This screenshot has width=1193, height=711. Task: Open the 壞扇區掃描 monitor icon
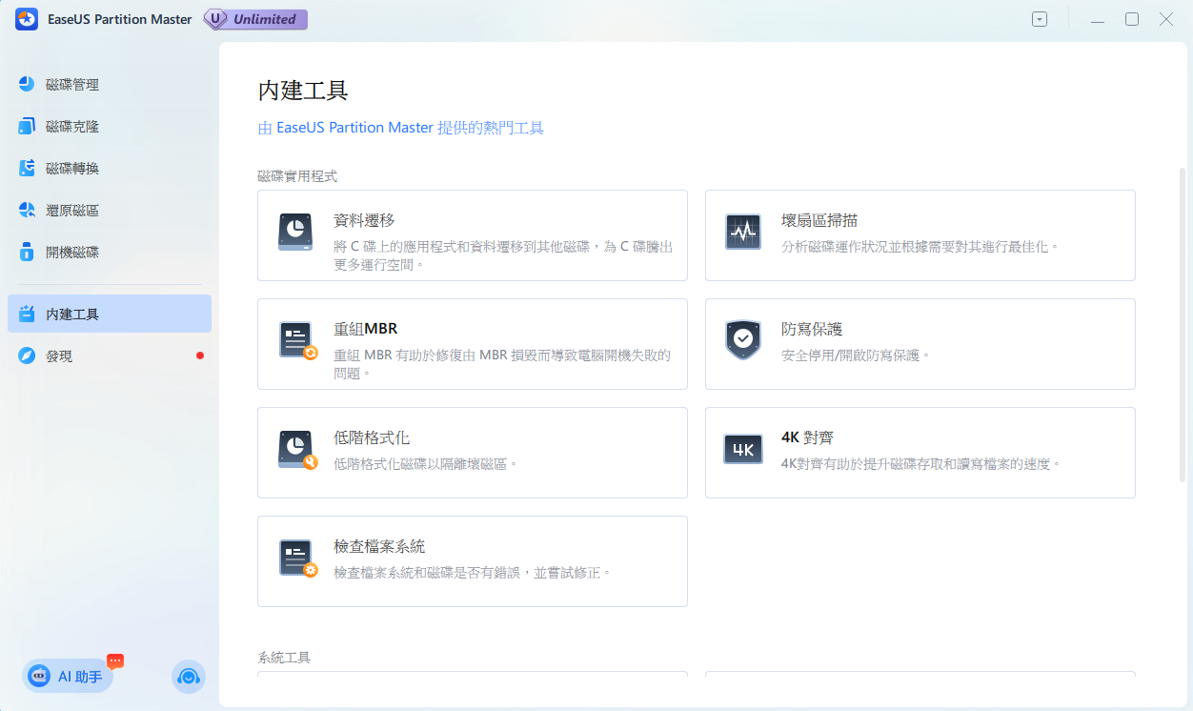click(x=742, y=232)
